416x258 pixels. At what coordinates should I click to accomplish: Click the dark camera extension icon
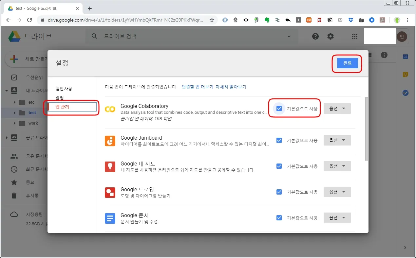361,20
